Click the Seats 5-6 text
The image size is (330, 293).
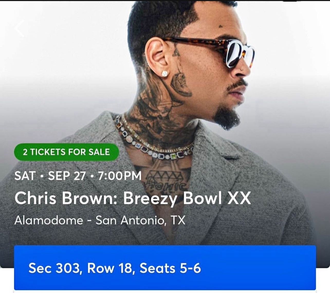[x=170, y=268]
